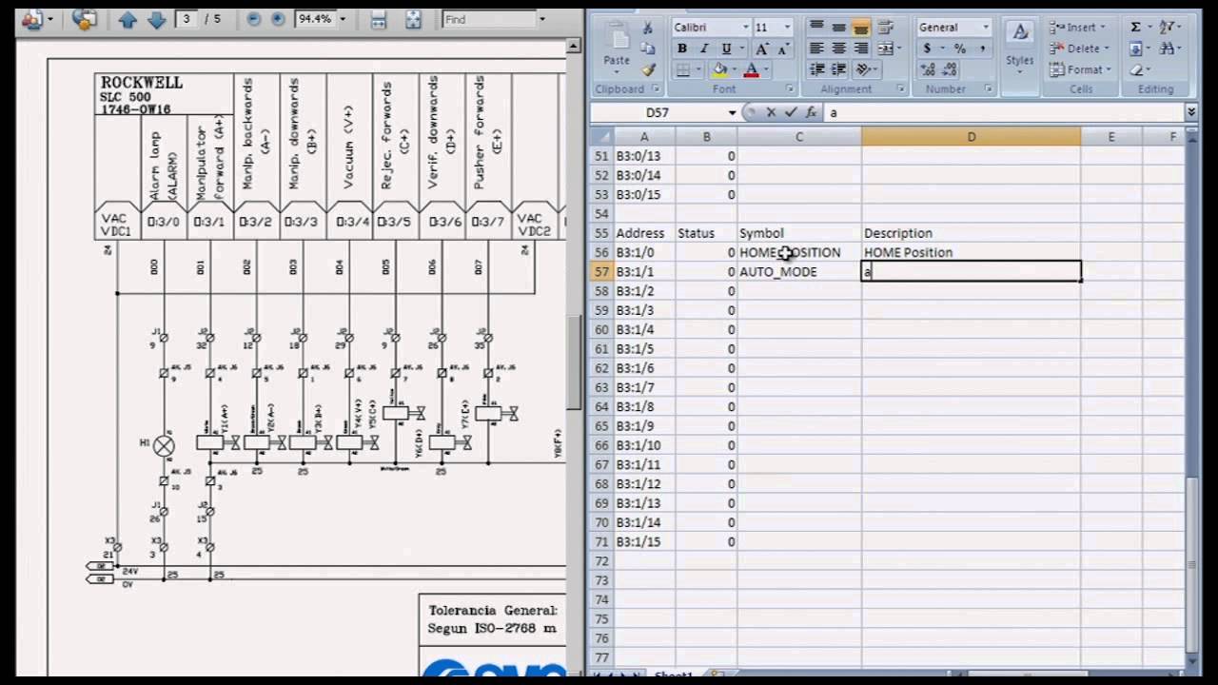The width and height of the screenshot is (1218, 685).
Task: Increase cell indent
Action: [x=838, y=69]
